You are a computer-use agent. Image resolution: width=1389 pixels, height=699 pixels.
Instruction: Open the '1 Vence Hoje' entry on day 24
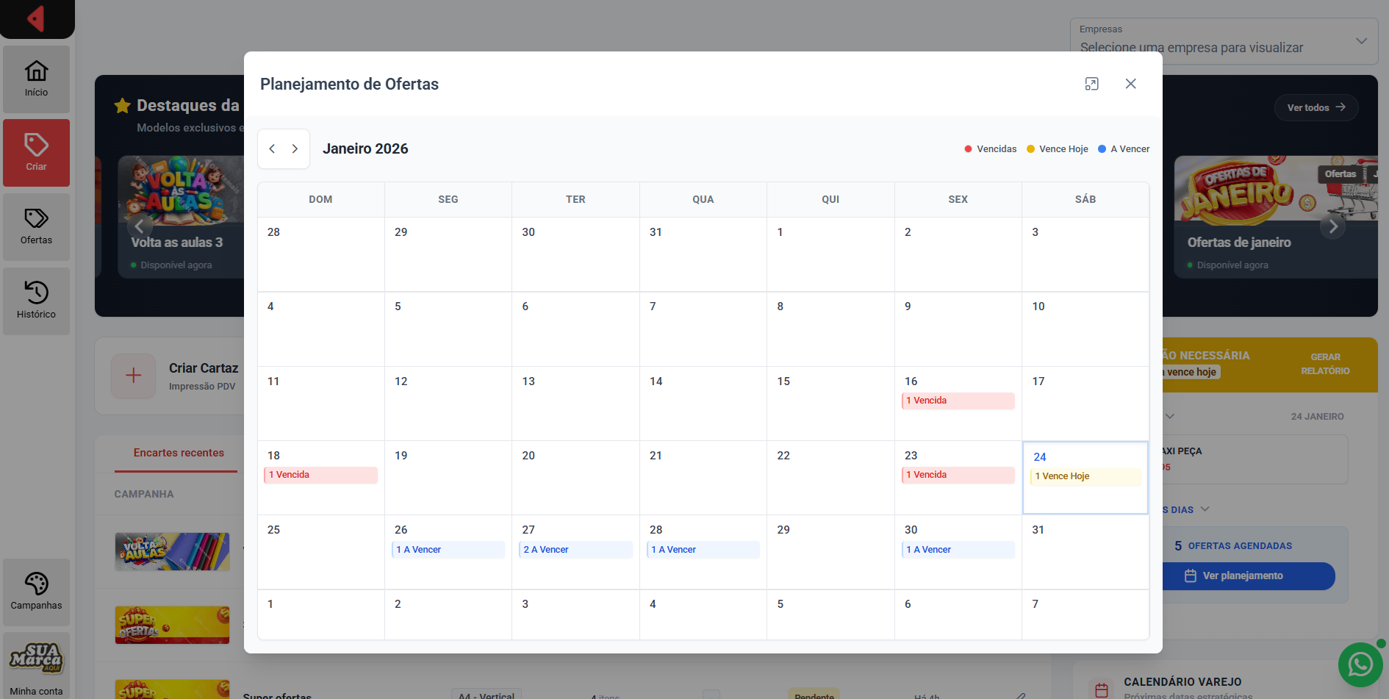[1085, 476]
